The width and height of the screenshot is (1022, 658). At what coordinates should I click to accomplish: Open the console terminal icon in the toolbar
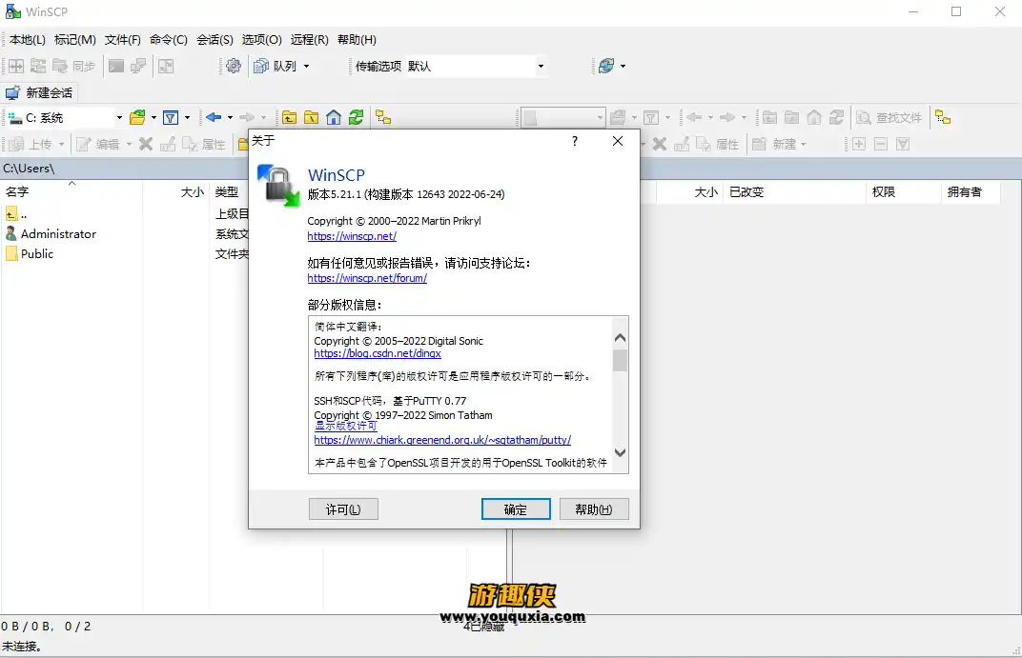116,66
